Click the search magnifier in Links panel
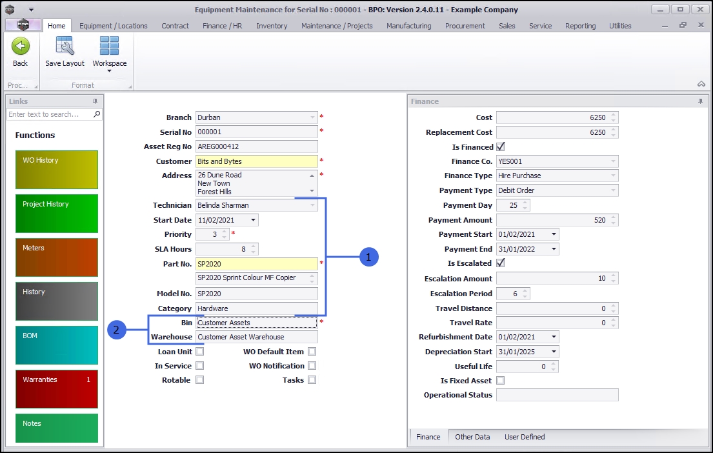Viewport: 713px width, 453px height. point(97,114)
